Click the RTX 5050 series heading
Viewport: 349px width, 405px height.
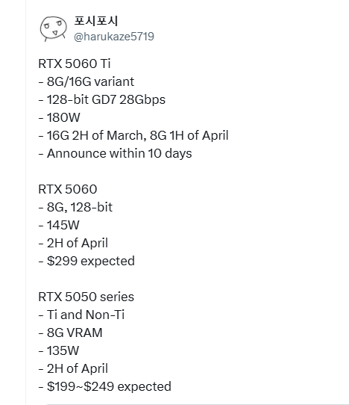point(86,297)
